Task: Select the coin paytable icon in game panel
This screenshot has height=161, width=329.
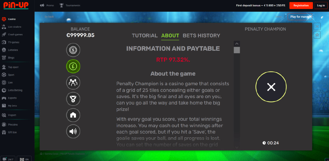Action: coord(73,50)
